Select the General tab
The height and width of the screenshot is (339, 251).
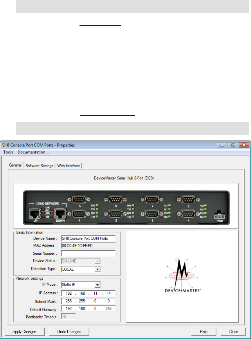point(15,165)
